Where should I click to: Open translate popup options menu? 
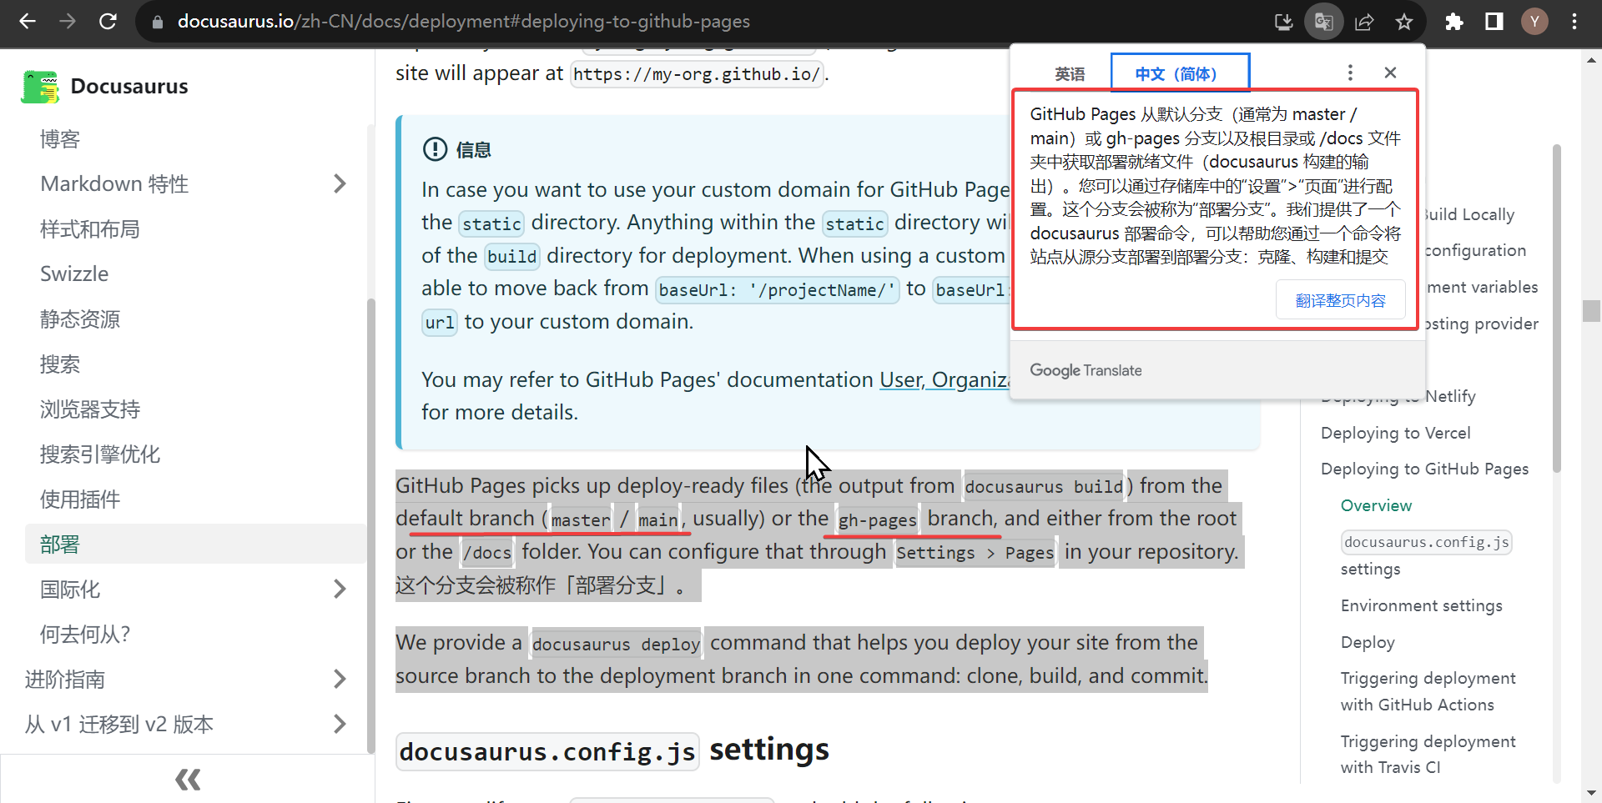pos(1350,73)
